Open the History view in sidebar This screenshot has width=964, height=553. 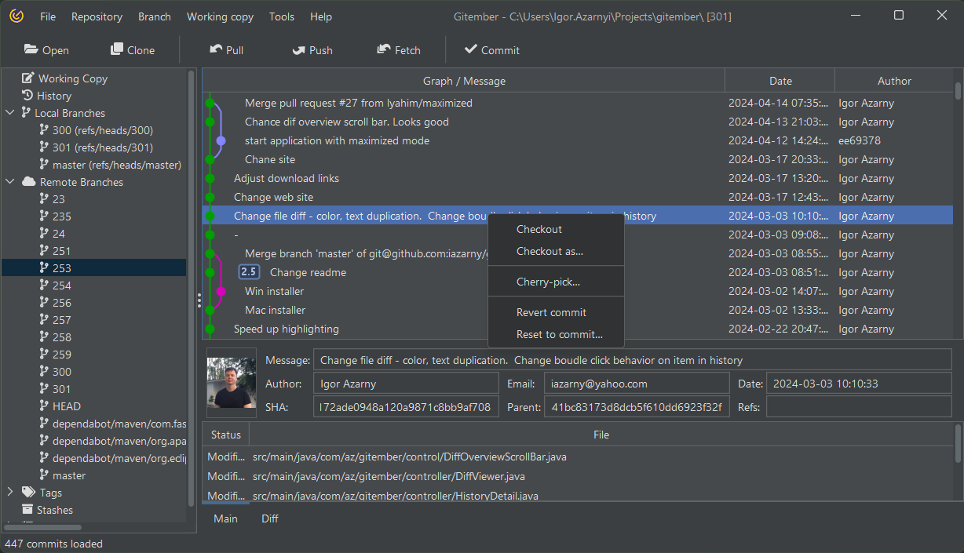click(x=53, y=96)
